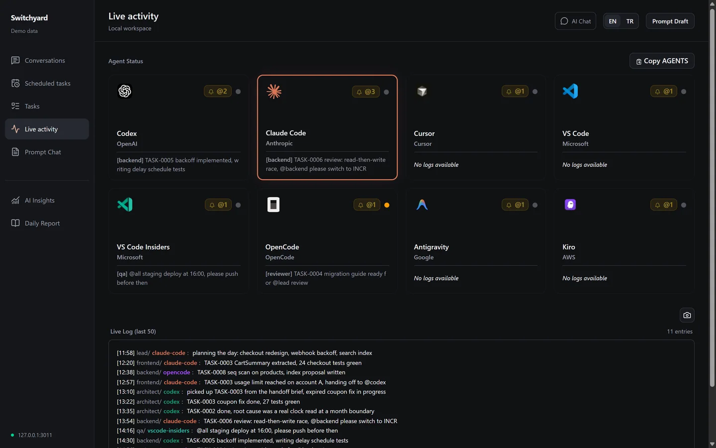Open the AI Chat panel
716x448 pixels.
point(575,21)
